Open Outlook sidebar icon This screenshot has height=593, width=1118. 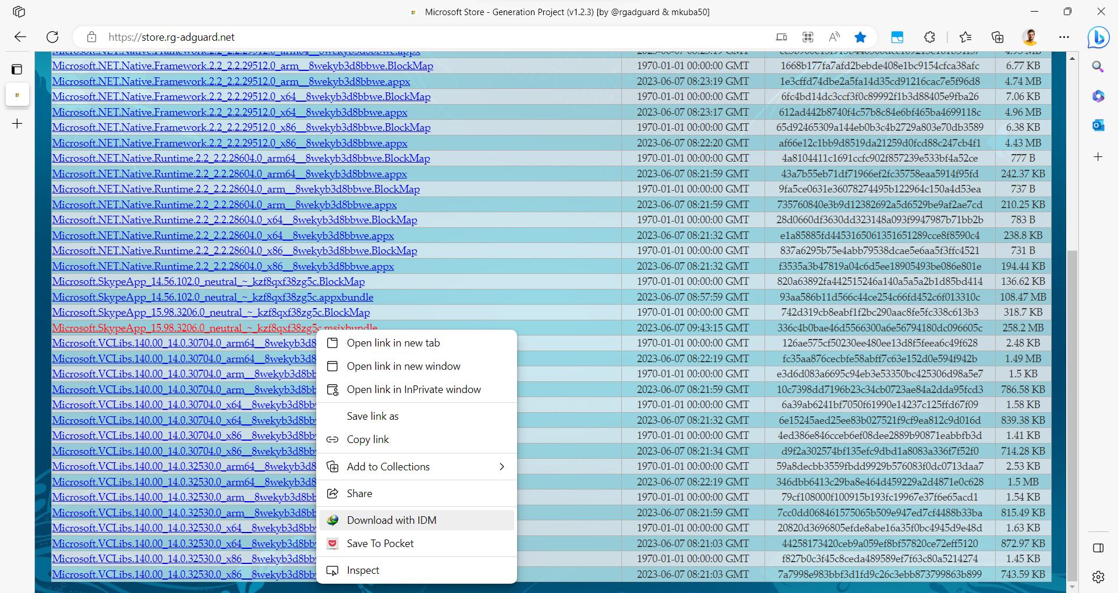[x=1098, y=125]
